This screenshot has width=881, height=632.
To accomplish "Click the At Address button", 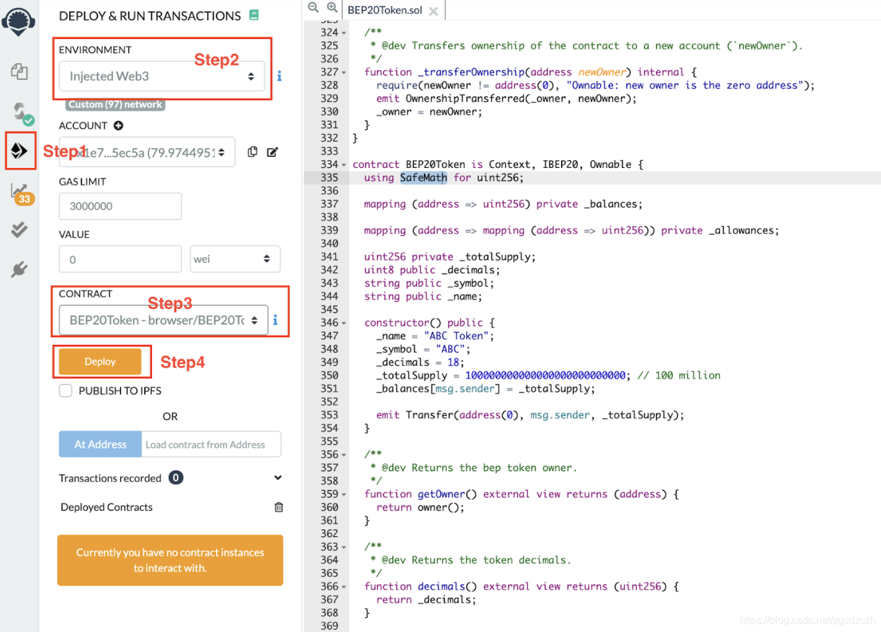I will tap(100, 444).
